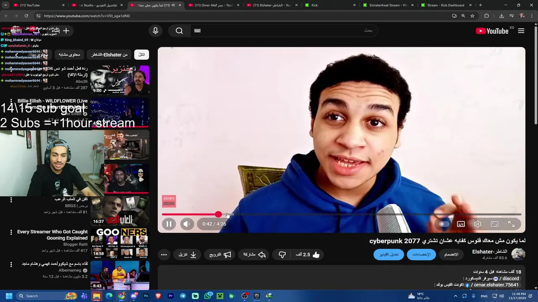Enter fullscreen mode on player
Viewport: 538px width, 302px height.
click(511, 224)
